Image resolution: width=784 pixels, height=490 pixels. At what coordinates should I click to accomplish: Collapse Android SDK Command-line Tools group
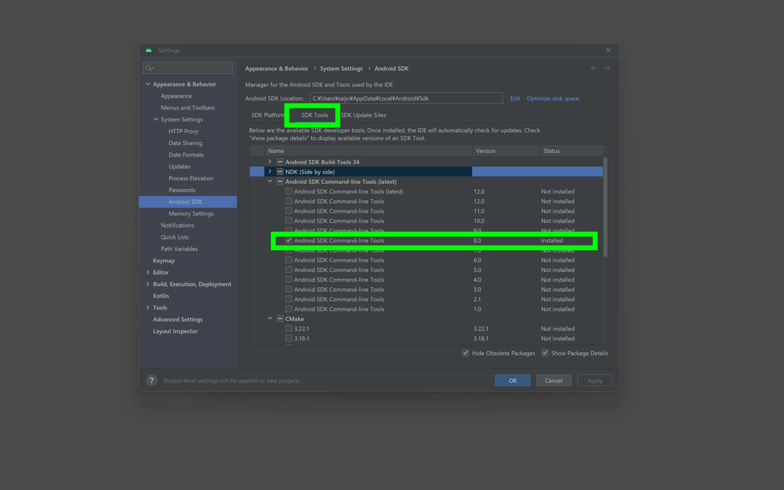[269, 182]
